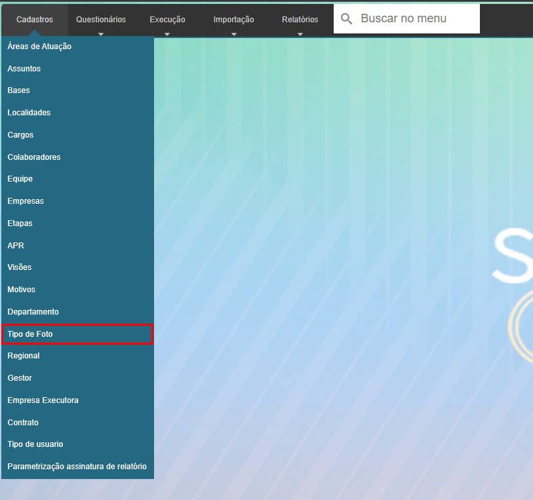The height and width of the screenshot is (500, 533).
Task: Open the Empresas registration entry
Action: point(26,201)
